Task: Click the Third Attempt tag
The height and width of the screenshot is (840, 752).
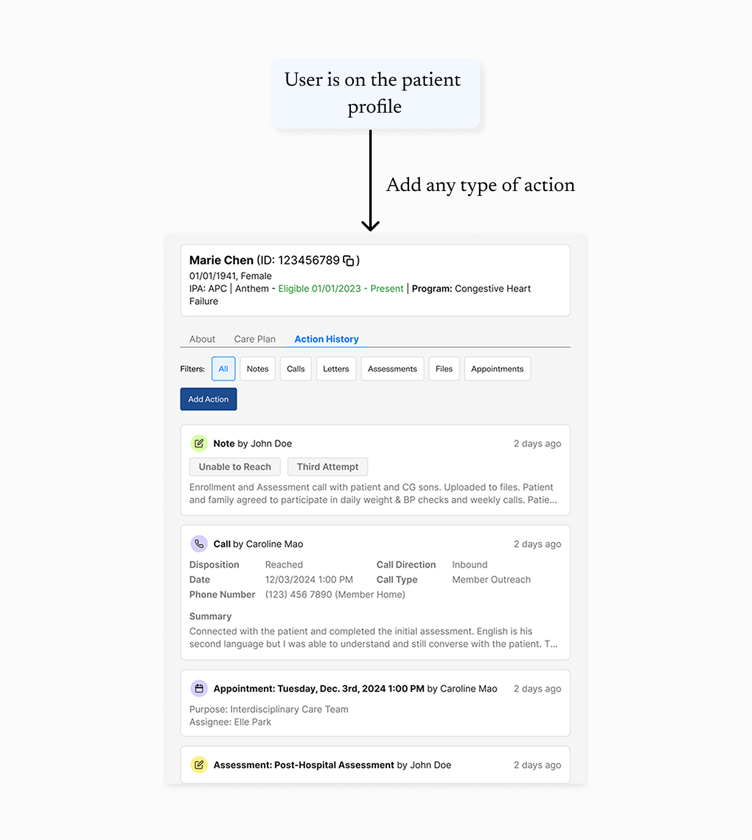Action: (328, 467)
